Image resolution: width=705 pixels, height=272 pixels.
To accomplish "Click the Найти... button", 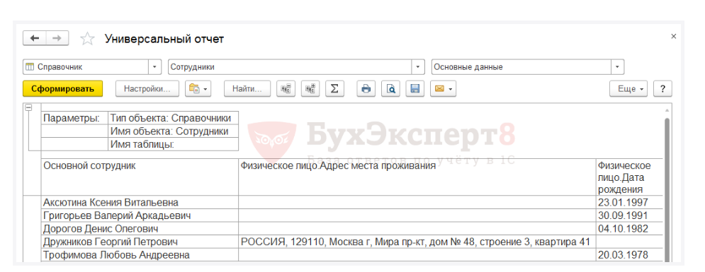I will pos(247,89).
